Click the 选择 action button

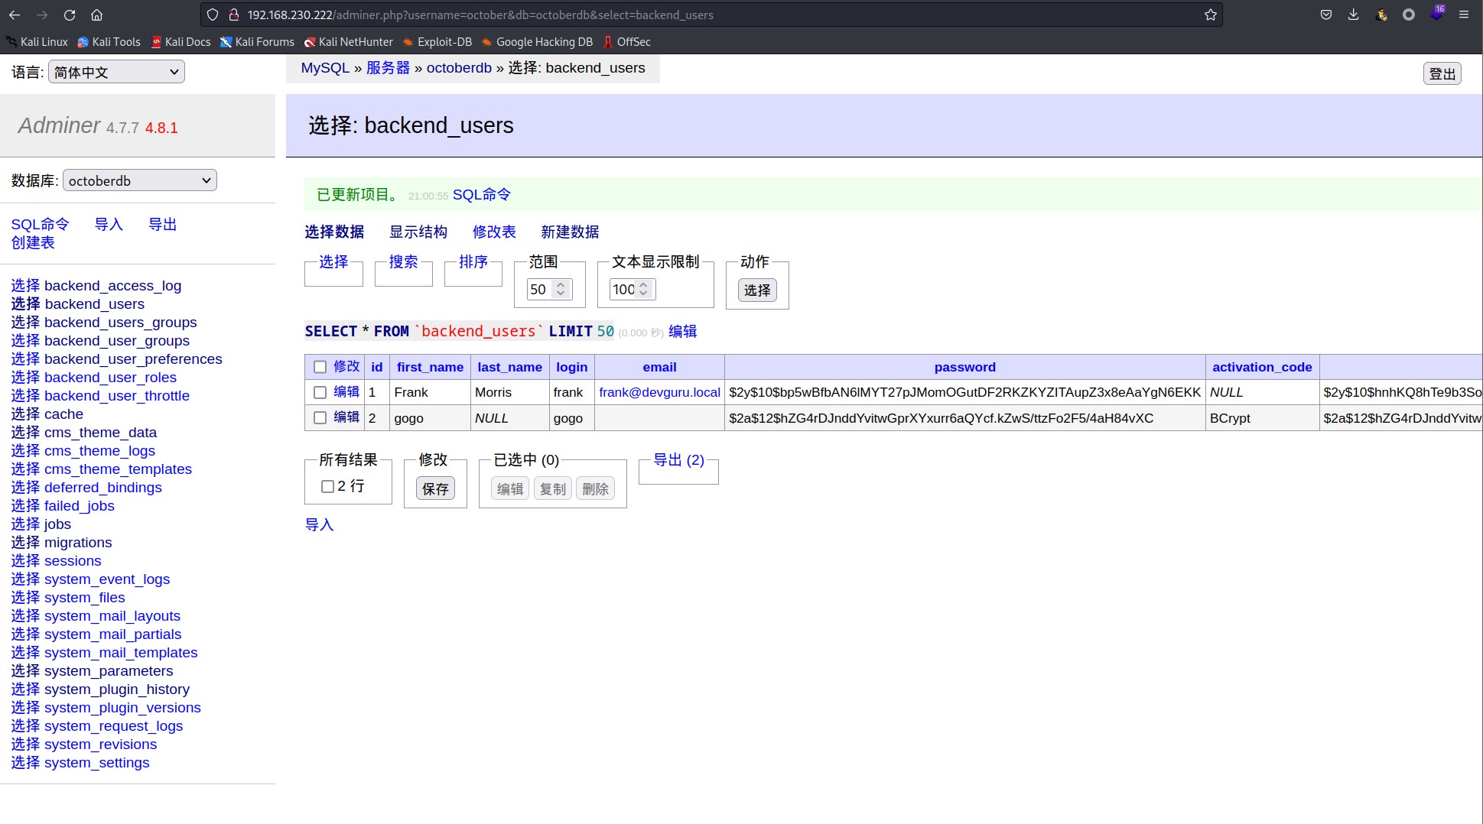[x=757, y=290]
